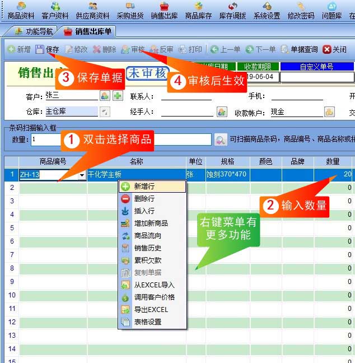This screenshot has width=355, height=363.
Task: Select the 蚀刻370*470 spec cell
Action: [x=228, y=175]
